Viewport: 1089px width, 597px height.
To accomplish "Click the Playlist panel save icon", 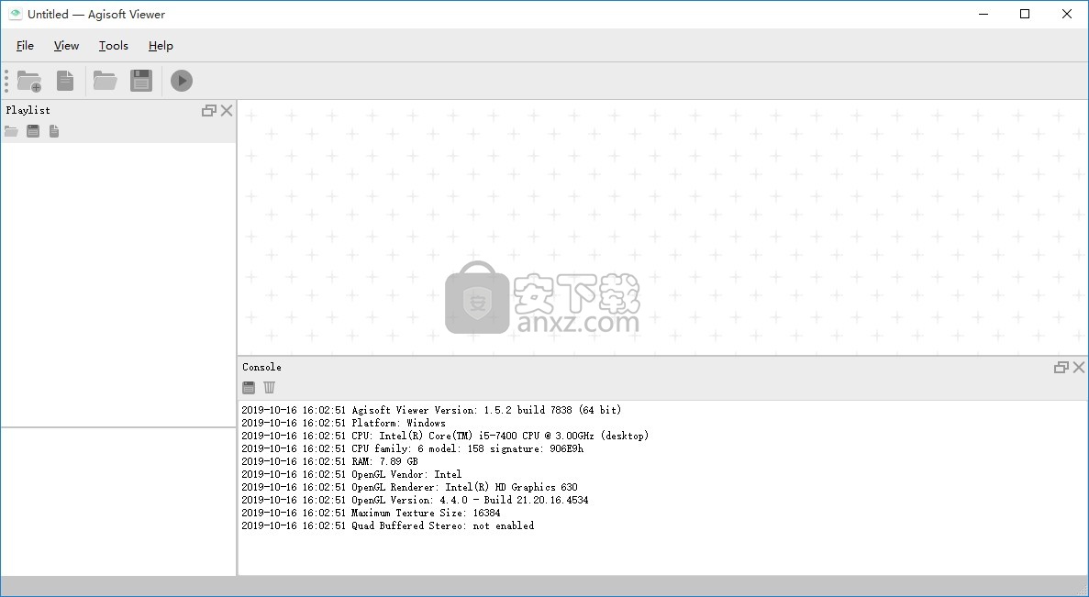I will tap(33, 131).
